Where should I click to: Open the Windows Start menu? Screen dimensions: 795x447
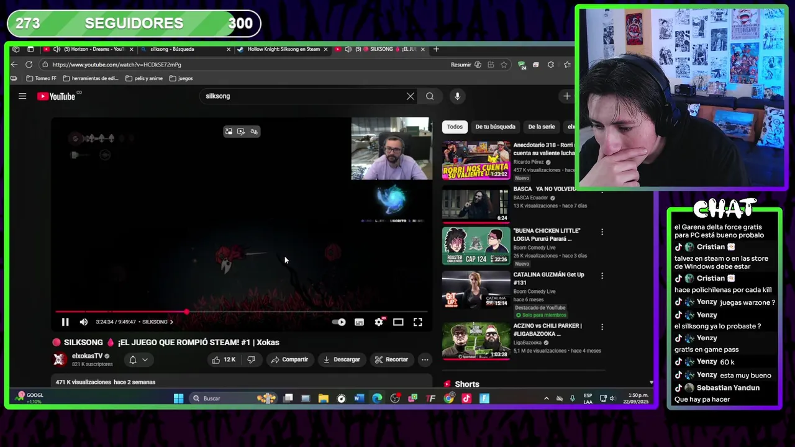click(x=179, y=399)
